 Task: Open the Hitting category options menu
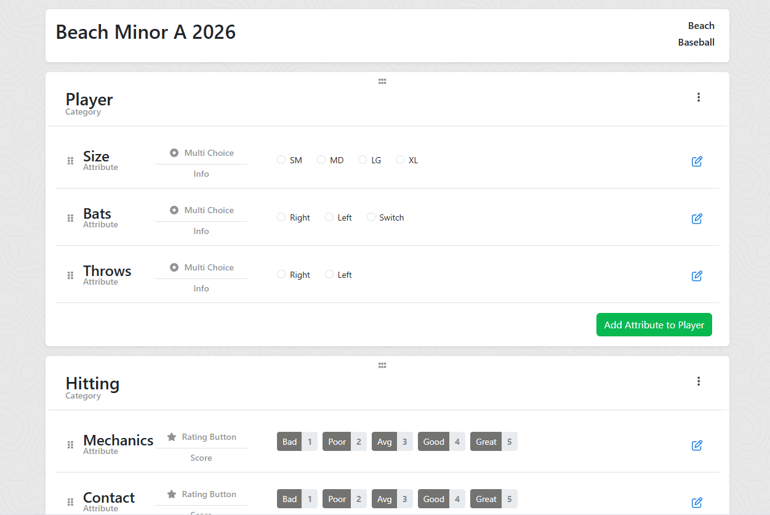[699, 381]
